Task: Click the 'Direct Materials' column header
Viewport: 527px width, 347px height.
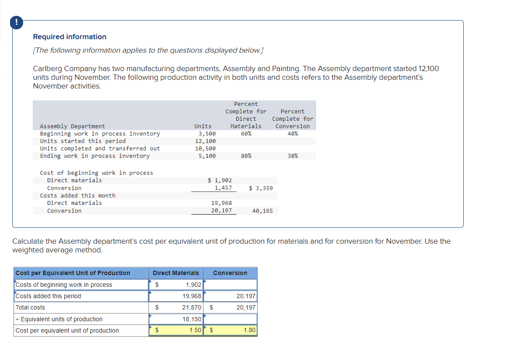Action: 176,273
